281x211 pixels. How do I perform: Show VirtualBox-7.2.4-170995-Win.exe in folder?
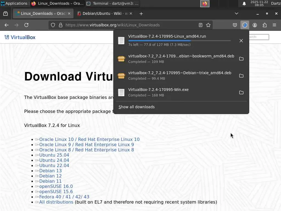coord(241,92)
